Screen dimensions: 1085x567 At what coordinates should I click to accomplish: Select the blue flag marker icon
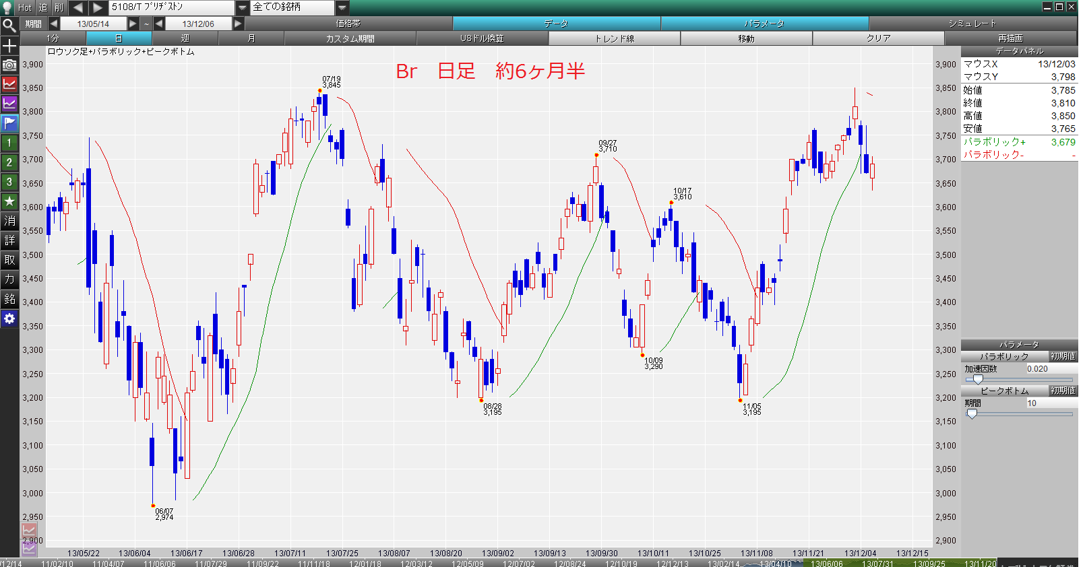tap(9, 123)
